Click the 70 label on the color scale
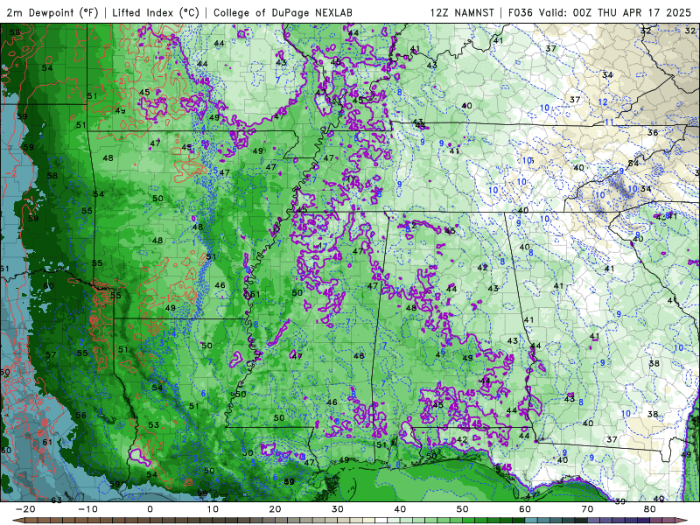This screenshot has width=700, height=525. pos(587,509)
